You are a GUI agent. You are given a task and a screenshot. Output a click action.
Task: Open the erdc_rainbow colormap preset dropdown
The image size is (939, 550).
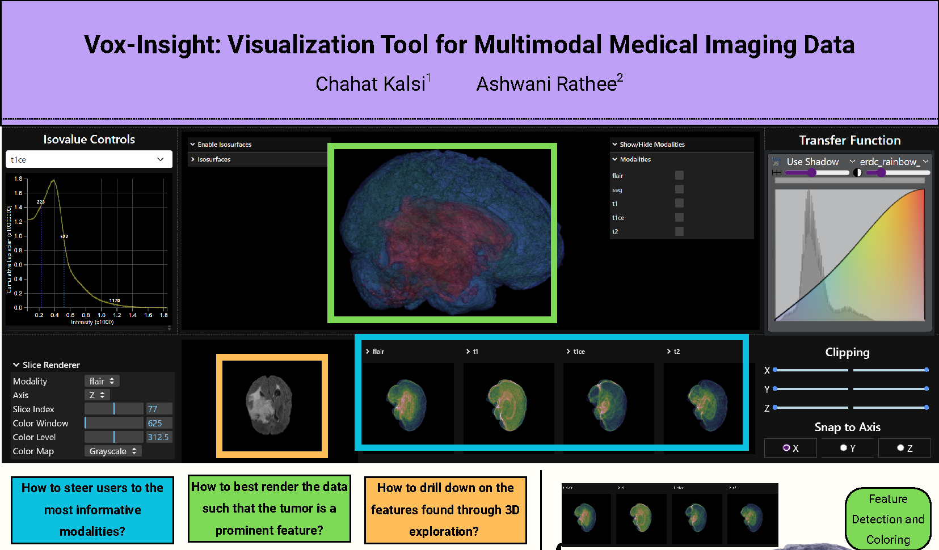pyautogui.click(x=893, y=162)
